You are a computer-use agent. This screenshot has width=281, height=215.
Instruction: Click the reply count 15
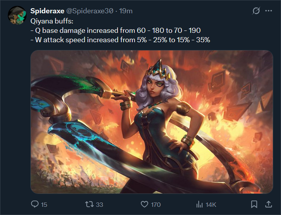tap(44, 204)
